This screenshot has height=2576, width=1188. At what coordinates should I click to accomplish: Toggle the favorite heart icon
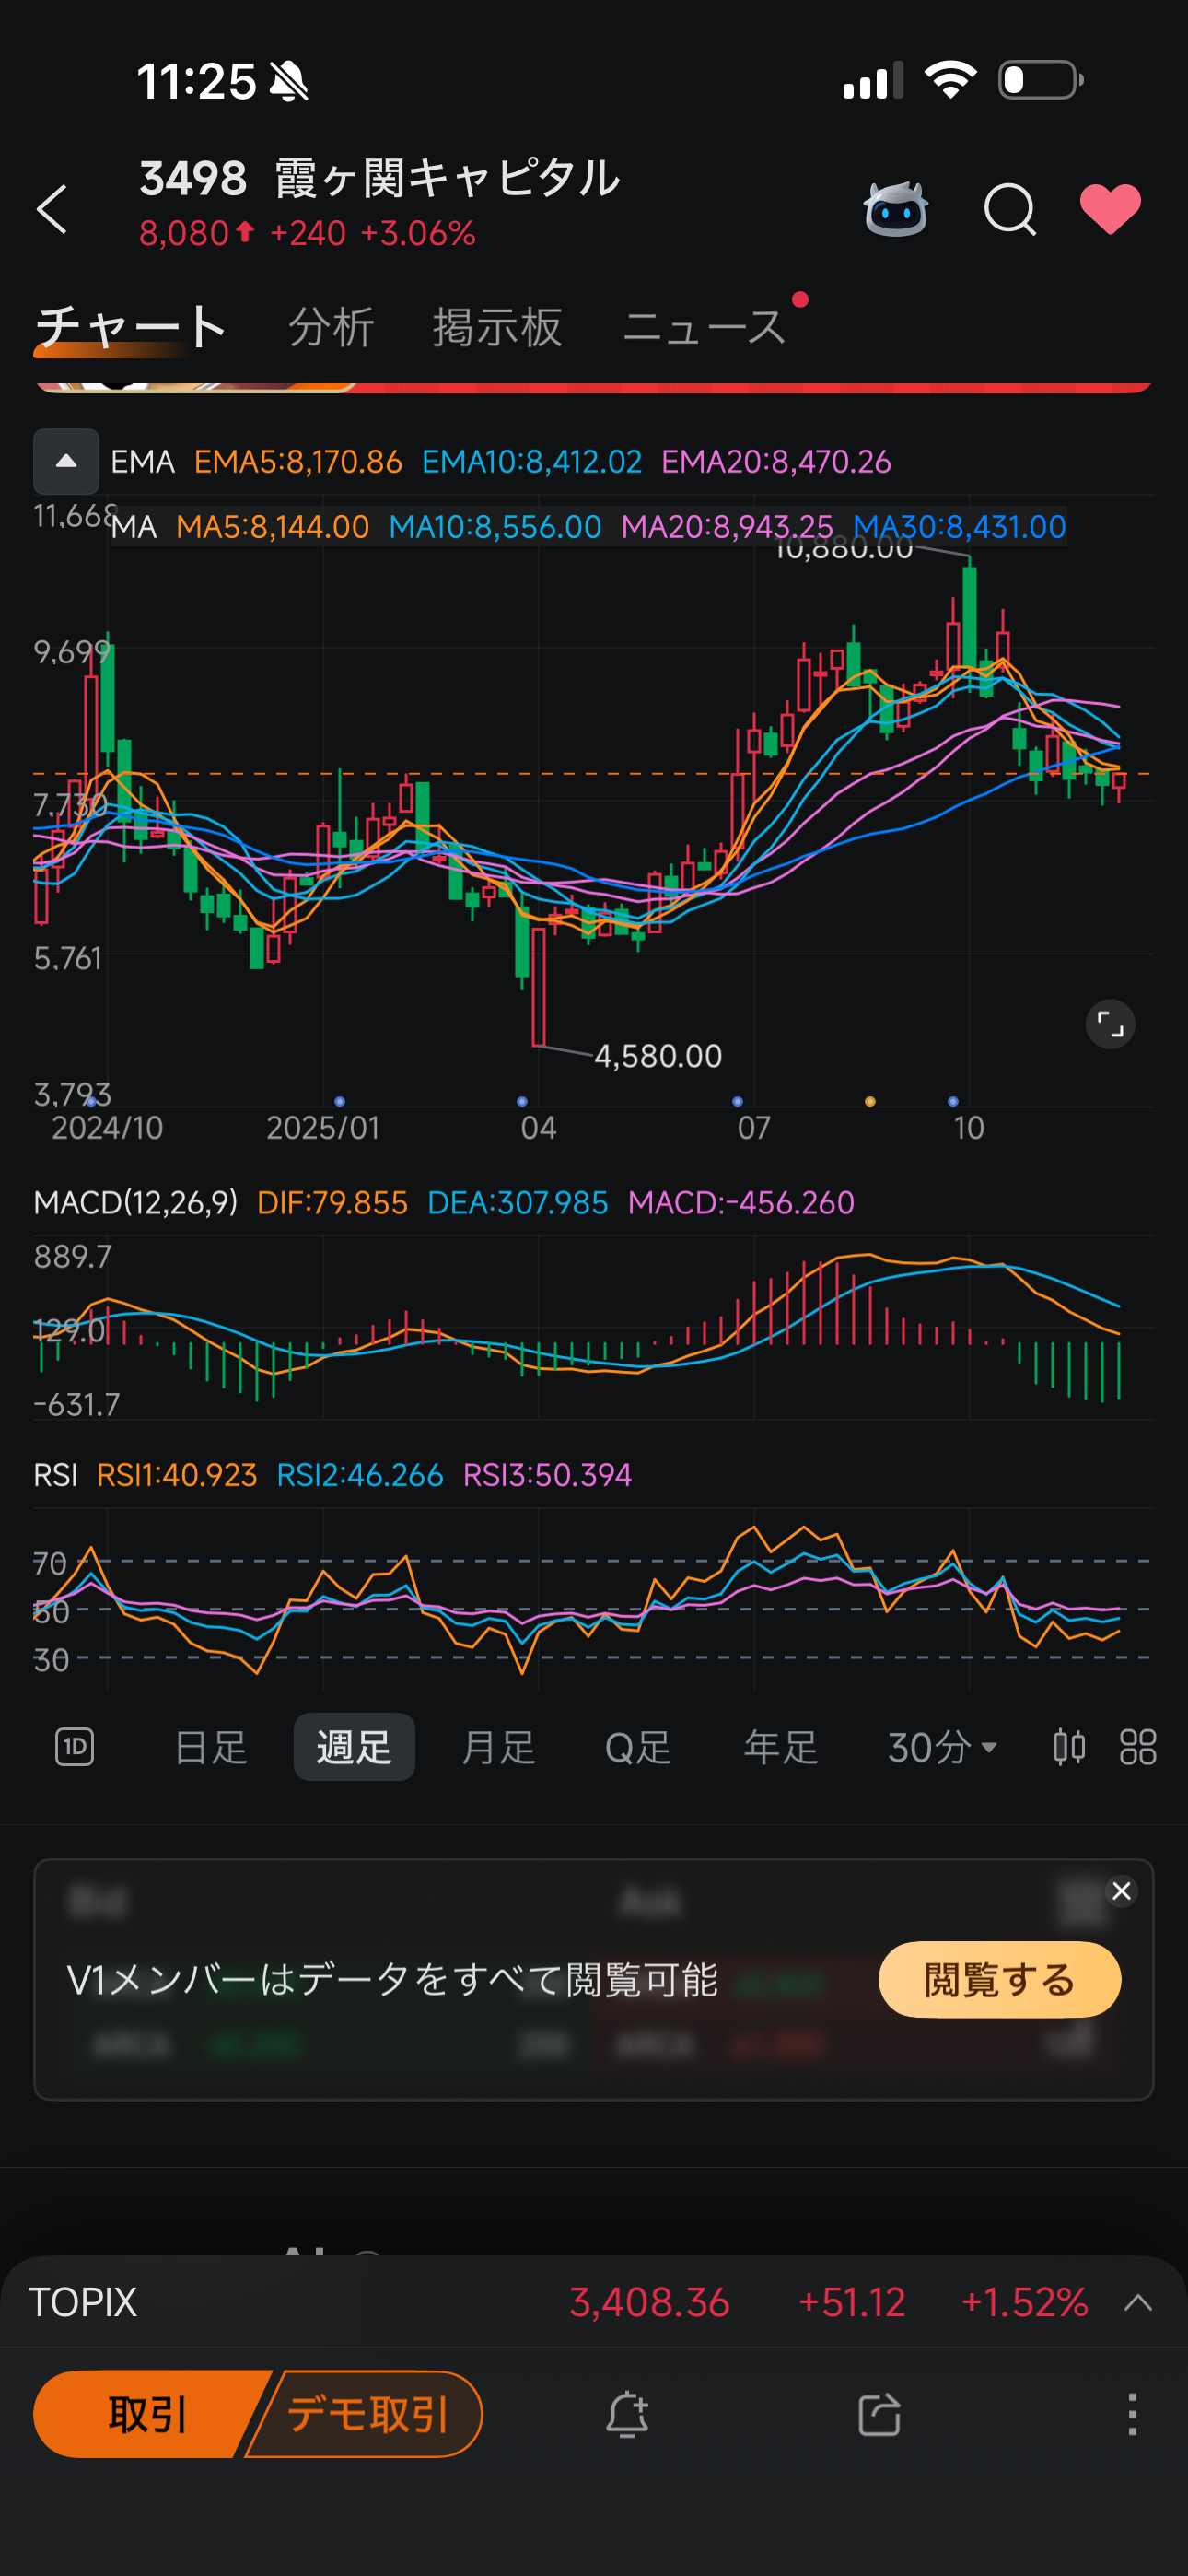pyautogui.click(x=1110, y=209)
